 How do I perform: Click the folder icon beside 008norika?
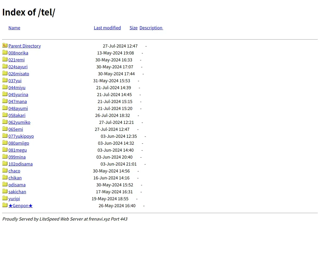tap(5, 52)
